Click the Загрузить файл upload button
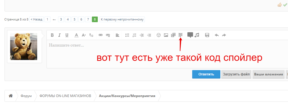Image resolution: width=288 pixels, height=106 pixels. click(x=236, y=74)
